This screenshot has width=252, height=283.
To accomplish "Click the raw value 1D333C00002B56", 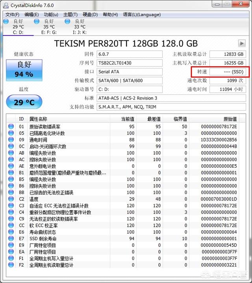I will [219, 140].
